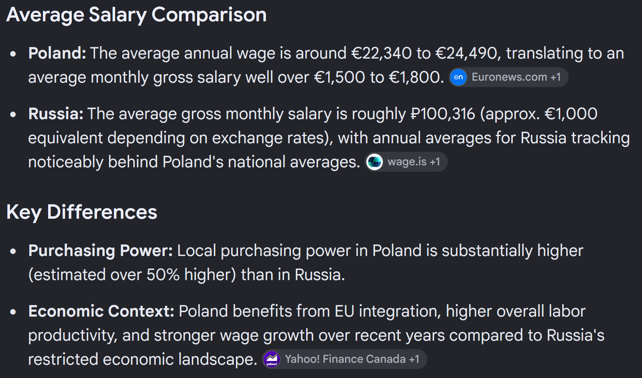
Task: Click the '€22,340' wage figure
Action: [382, 53]
